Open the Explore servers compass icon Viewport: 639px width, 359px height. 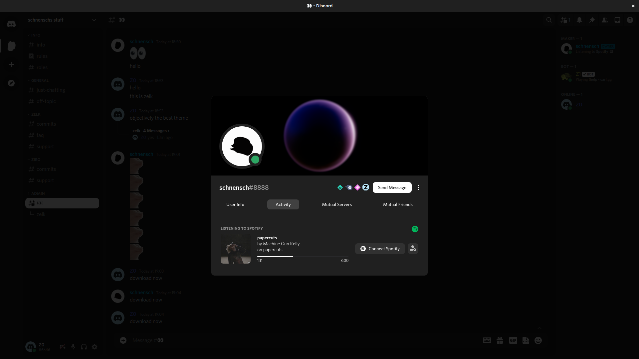pos(11,83)
